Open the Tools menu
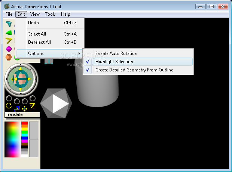Image resolution: width=232 pixels, height=172 pixels. pos(50,14)
